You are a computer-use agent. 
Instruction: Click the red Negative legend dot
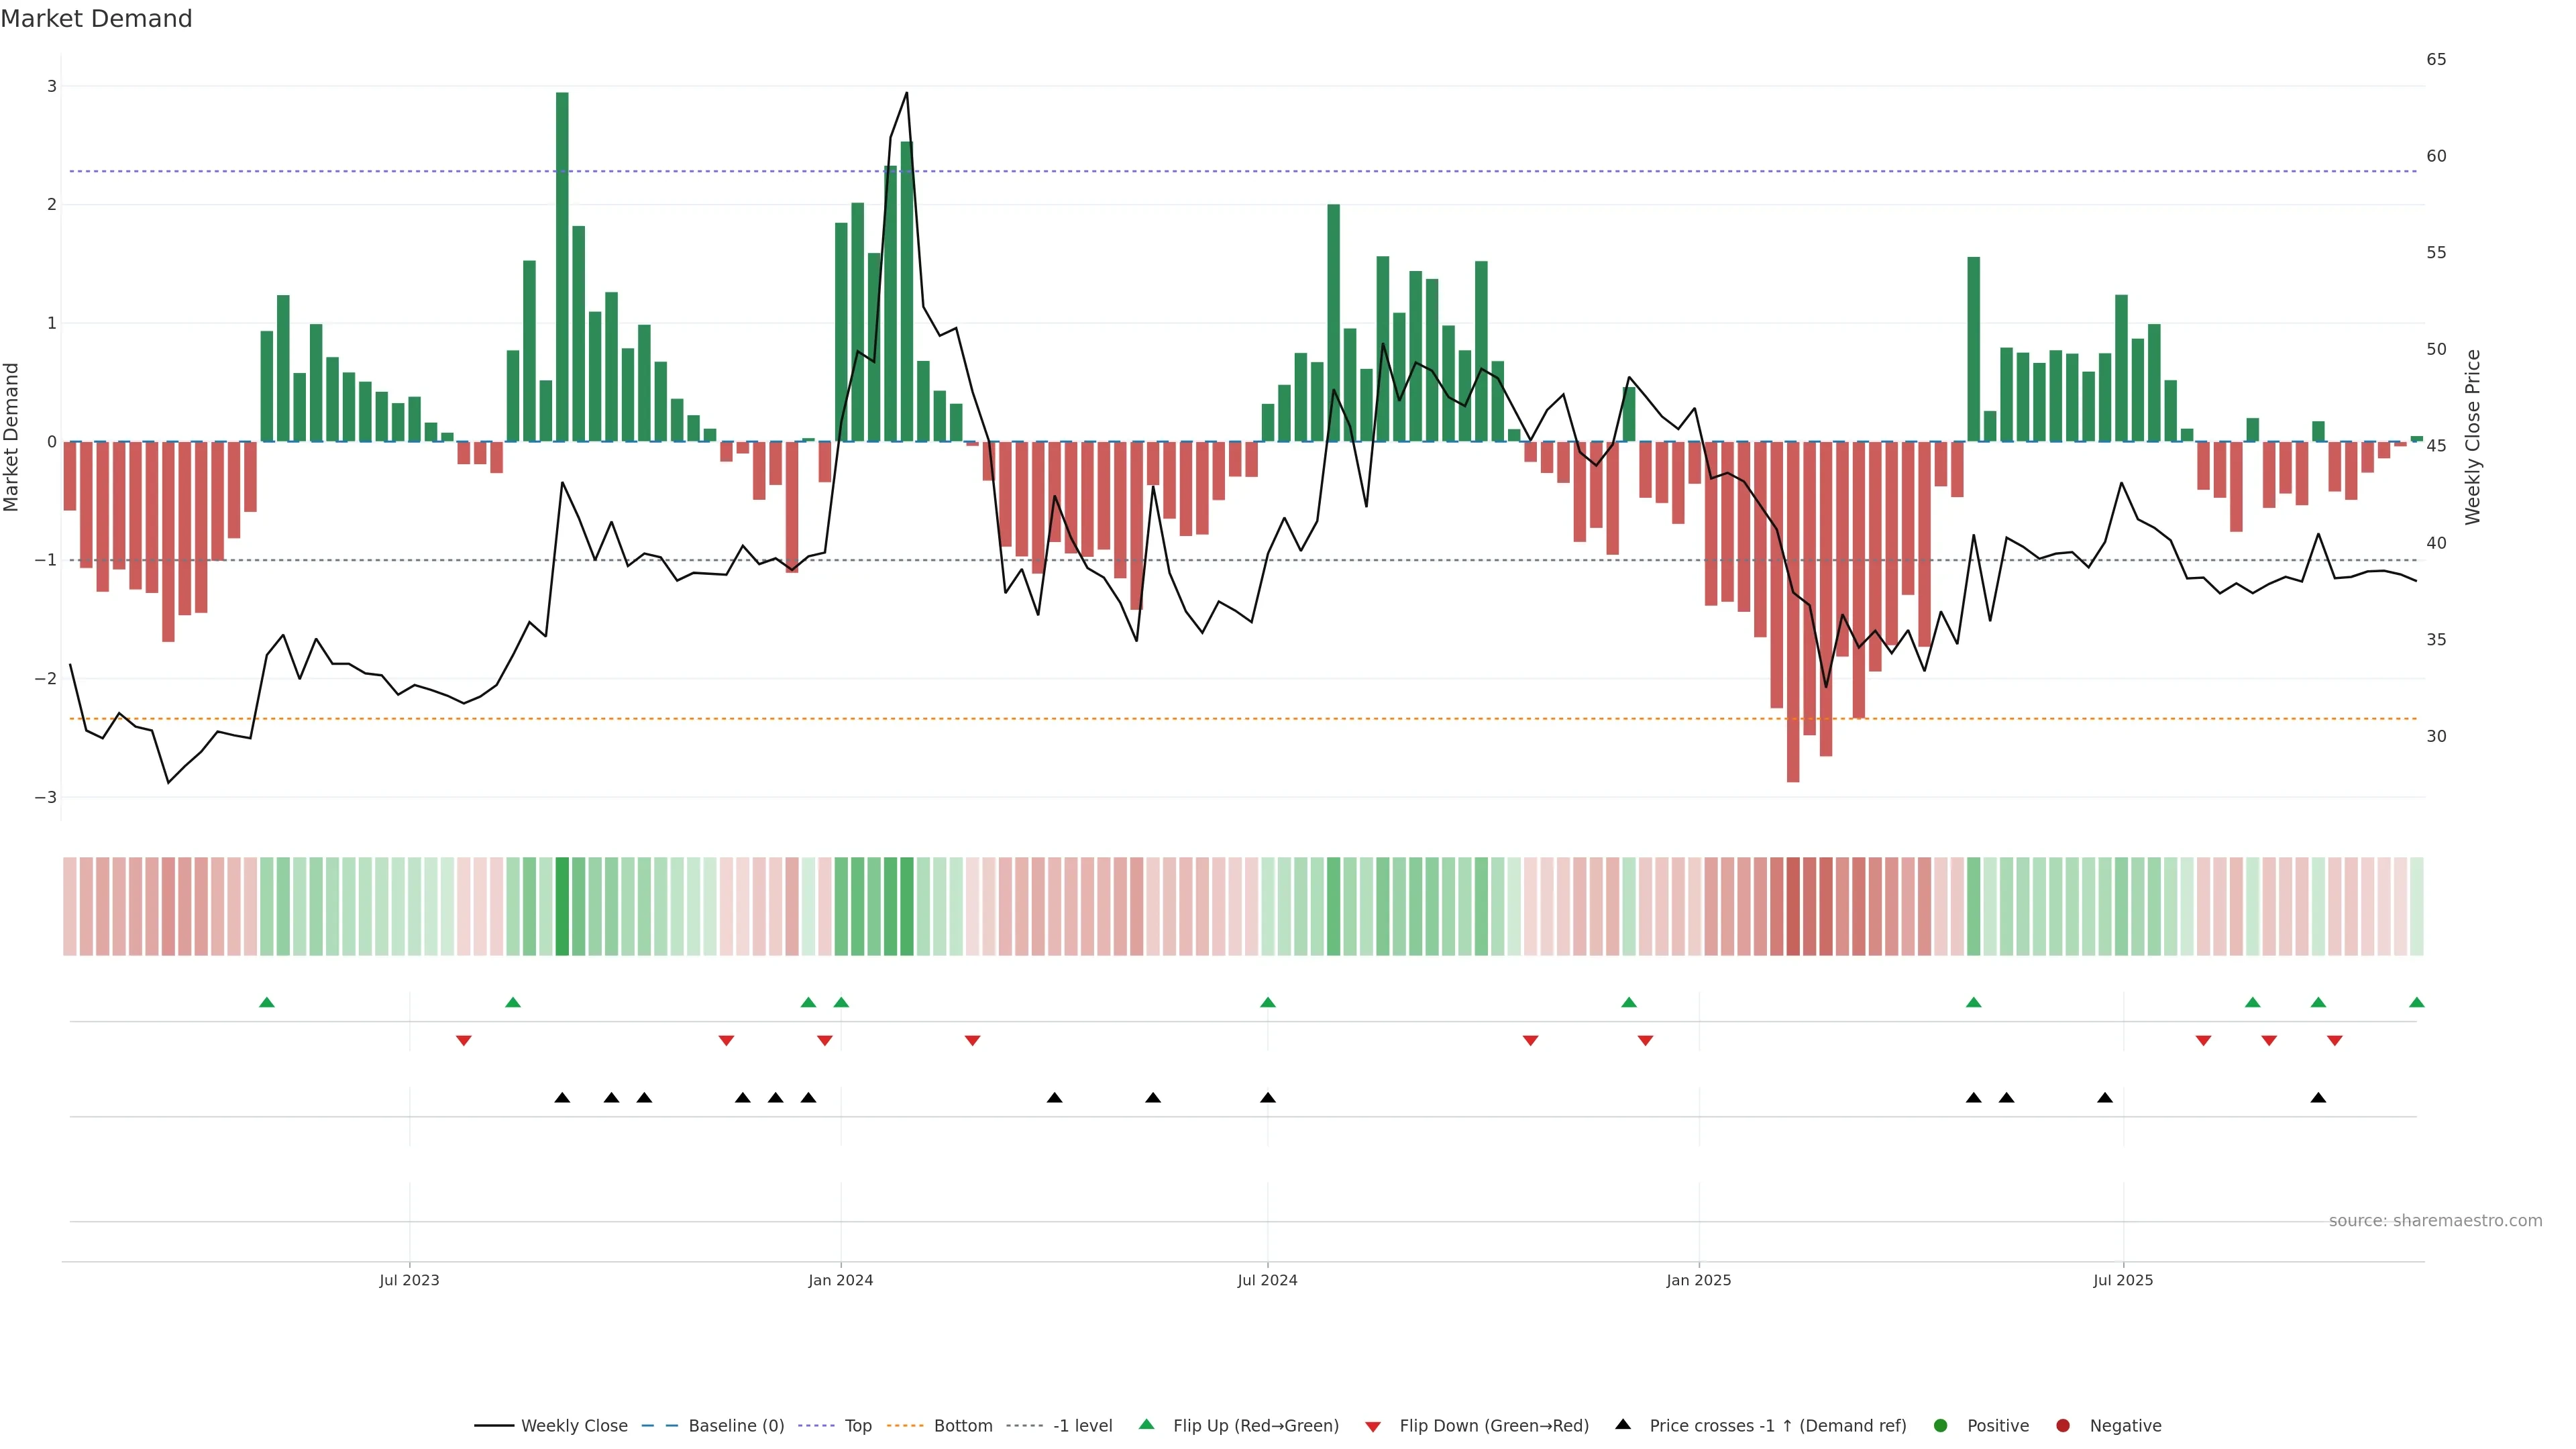[2063, 1425]
